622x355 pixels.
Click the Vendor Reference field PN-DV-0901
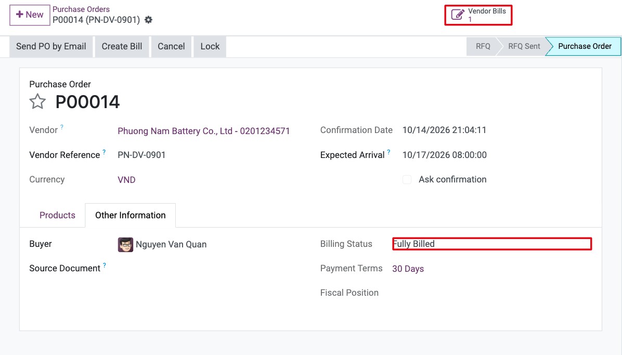(x=141, y=155)
